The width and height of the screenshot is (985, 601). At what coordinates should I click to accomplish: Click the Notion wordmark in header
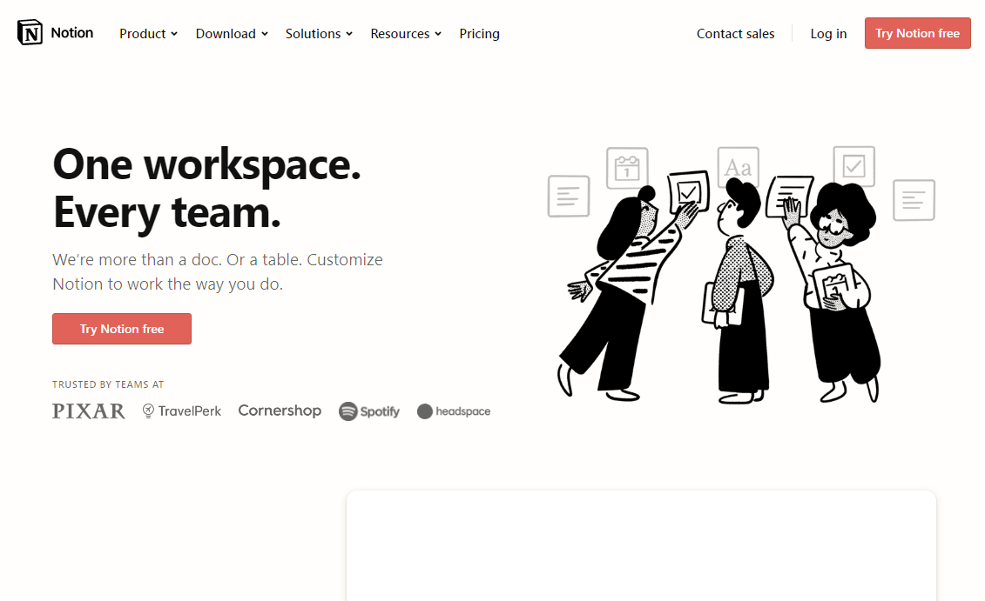[71, 33]
